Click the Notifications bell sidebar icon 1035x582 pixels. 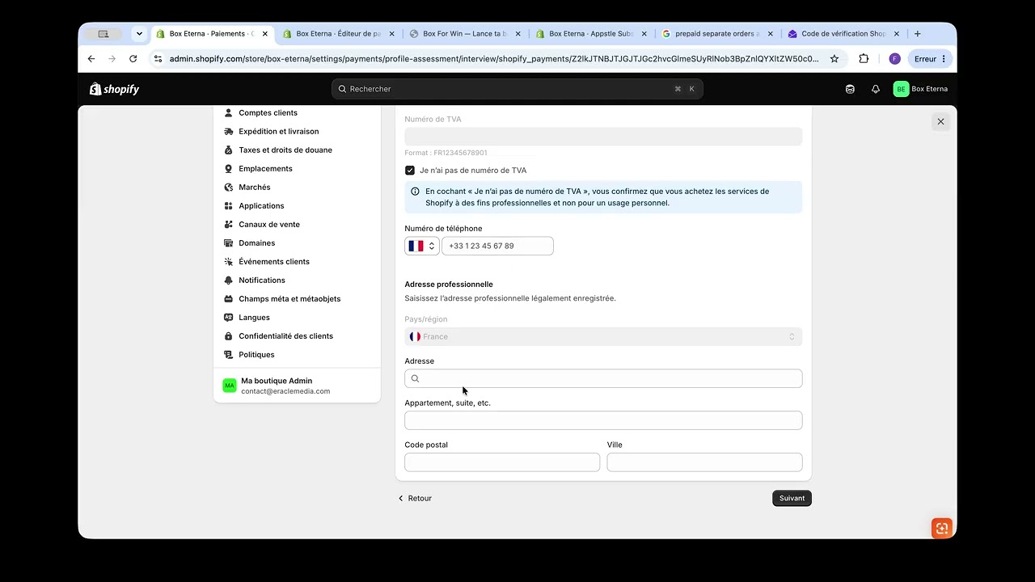pyautogui.click(x=229, y=280)
